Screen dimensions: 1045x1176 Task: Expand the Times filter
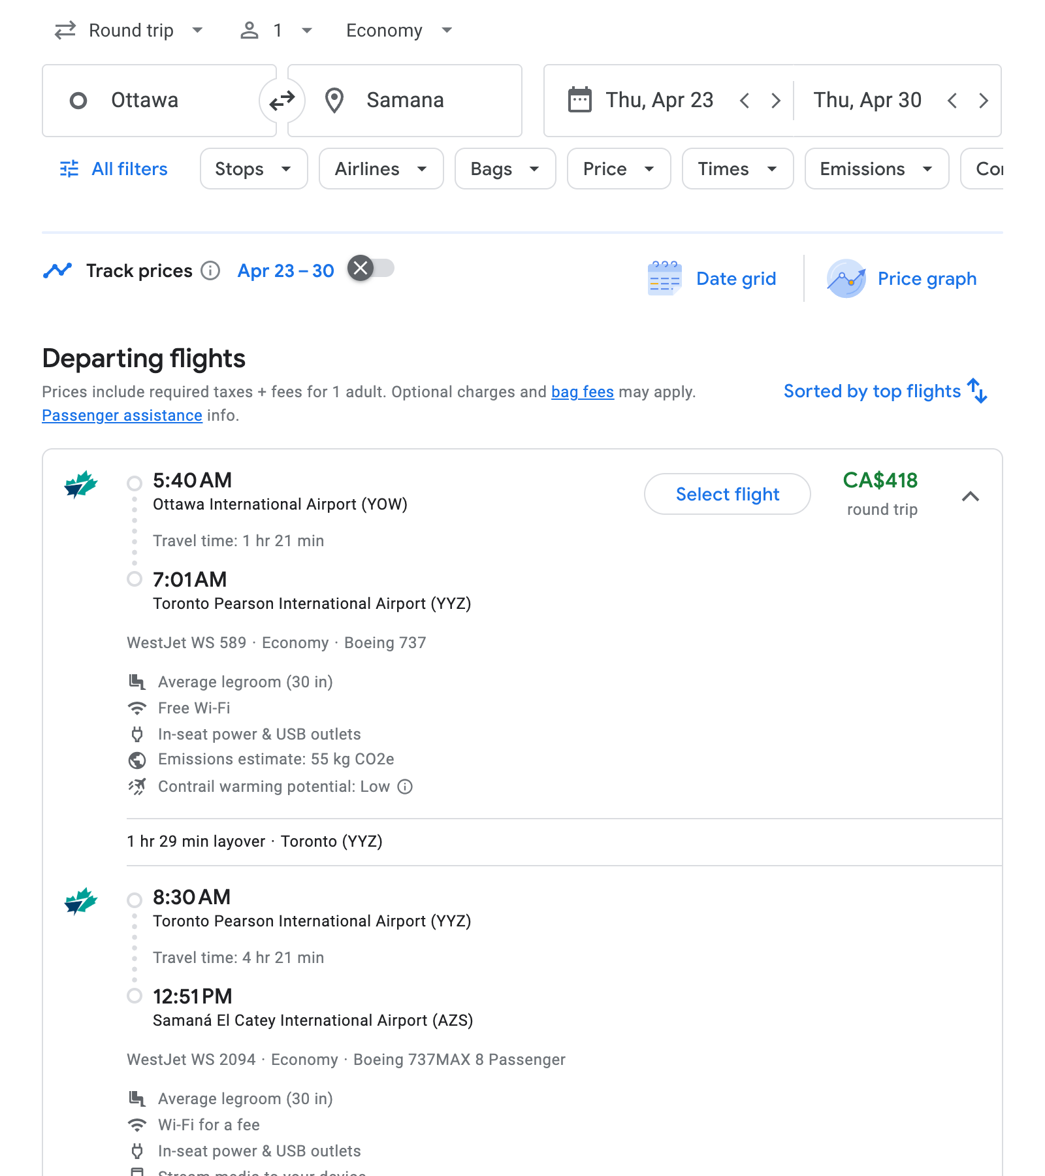(x=737, y=169)
